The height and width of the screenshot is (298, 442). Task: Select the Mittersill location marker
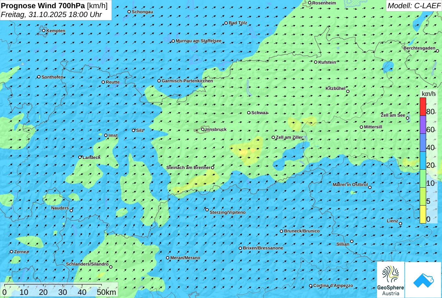coord(361,127)
